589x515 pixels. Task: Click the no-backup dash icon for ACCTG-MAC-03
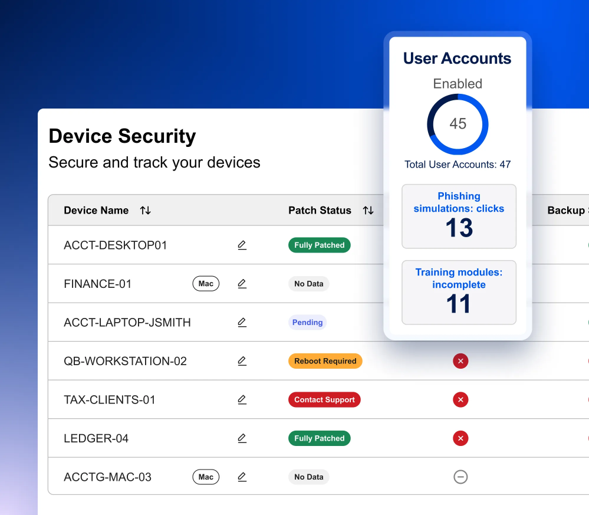[x=460, y=477]
